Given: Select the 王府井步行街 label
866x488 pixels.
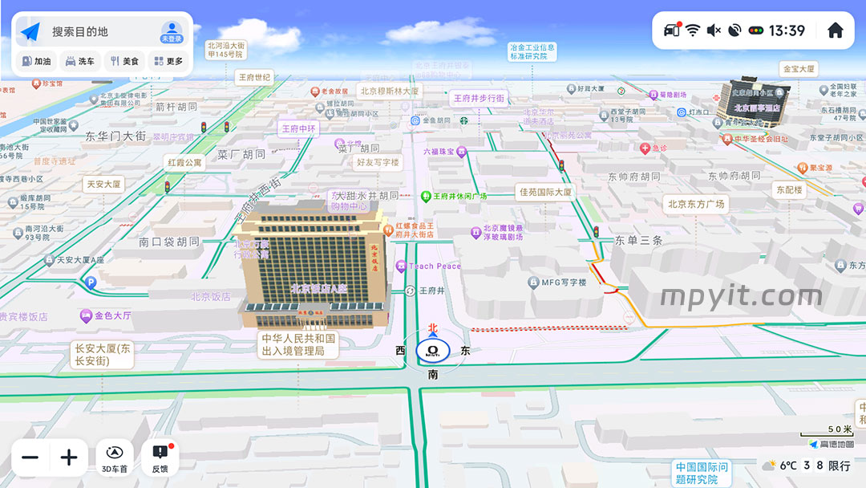Looking at the screenshot, I should (479, 99).
